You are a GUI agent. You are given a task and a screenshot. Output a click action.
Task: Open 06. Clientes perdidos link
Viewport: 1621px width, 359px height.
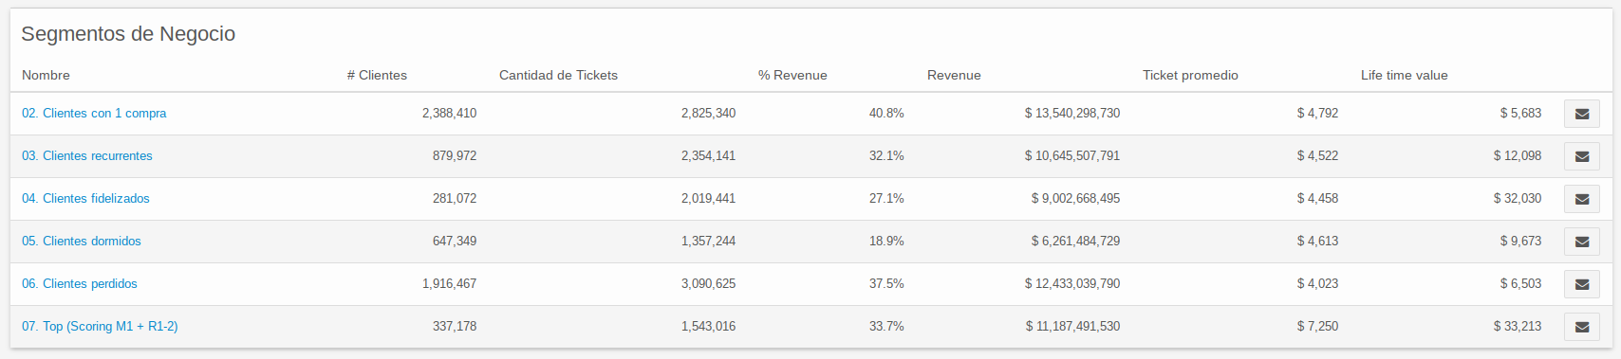point(80,283)
